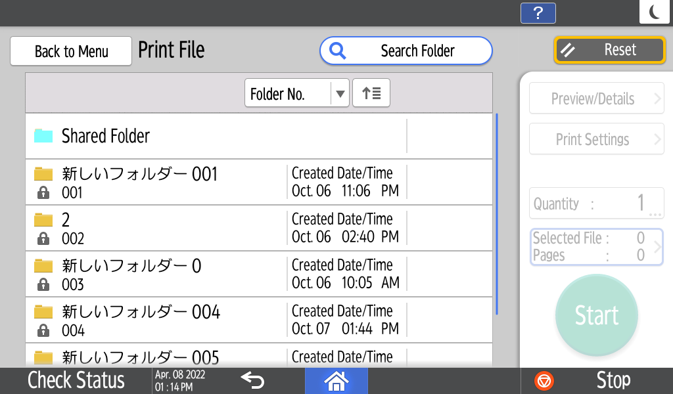673x394 pixels.
Task: Activate energy saver moon icon
Action: pyautogui.click(x=655, y=12)
